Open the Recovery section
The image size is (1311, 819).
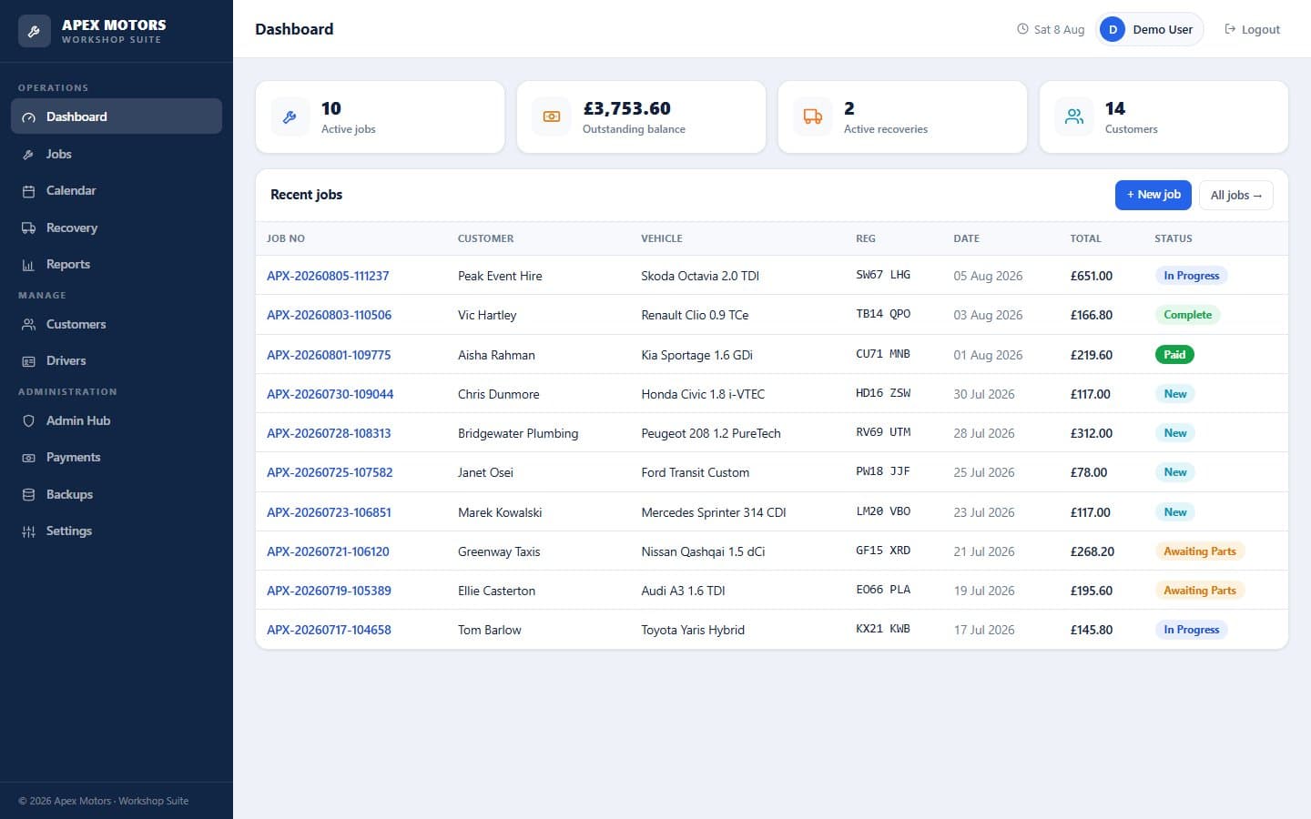pos(117,227)
